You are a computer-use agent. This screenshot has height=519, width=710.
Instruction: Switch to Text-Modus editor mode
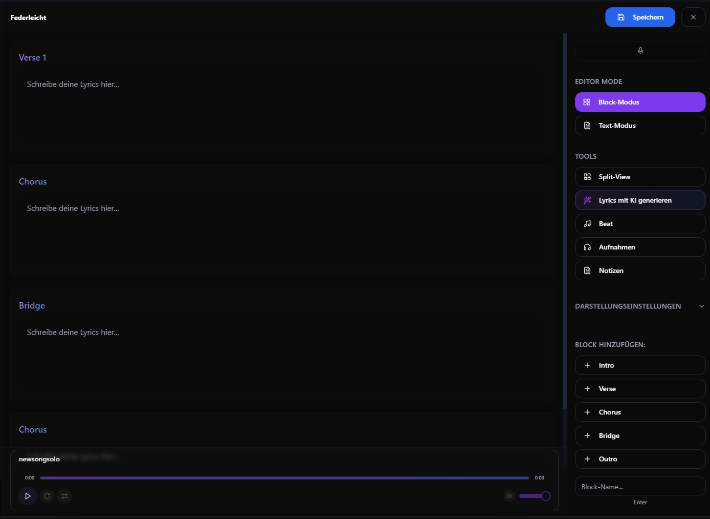(x=640, y=125)
